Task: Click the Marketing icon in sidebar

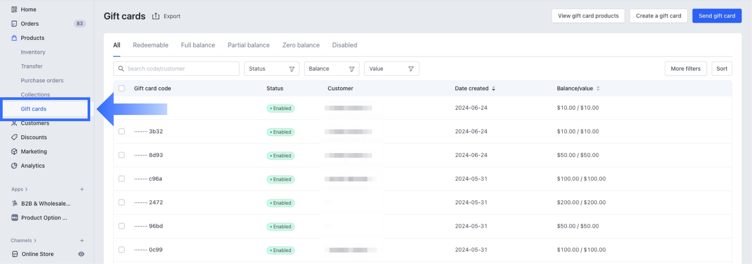Action: [14, 151]
